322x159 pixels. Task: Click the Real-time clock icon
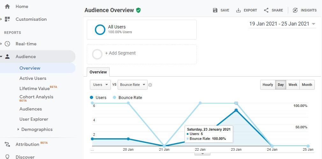(x=7, y=44)
